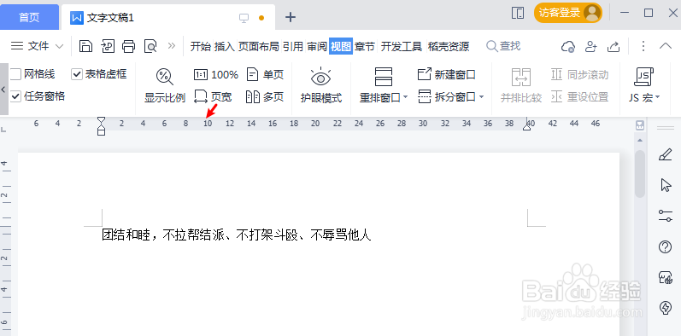Click 同步滚动 synchronized scrolling
This screenshot has width=681, height=336.
pos(580,74)
